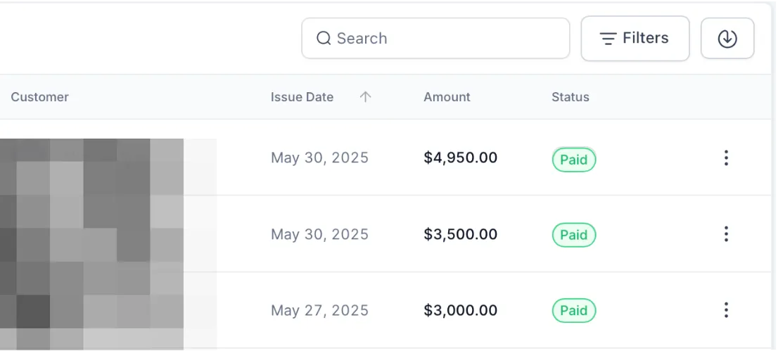Select the $3,000.00 amount cell
The height and width of the screenshot is (351, 778).
(460, 310)
